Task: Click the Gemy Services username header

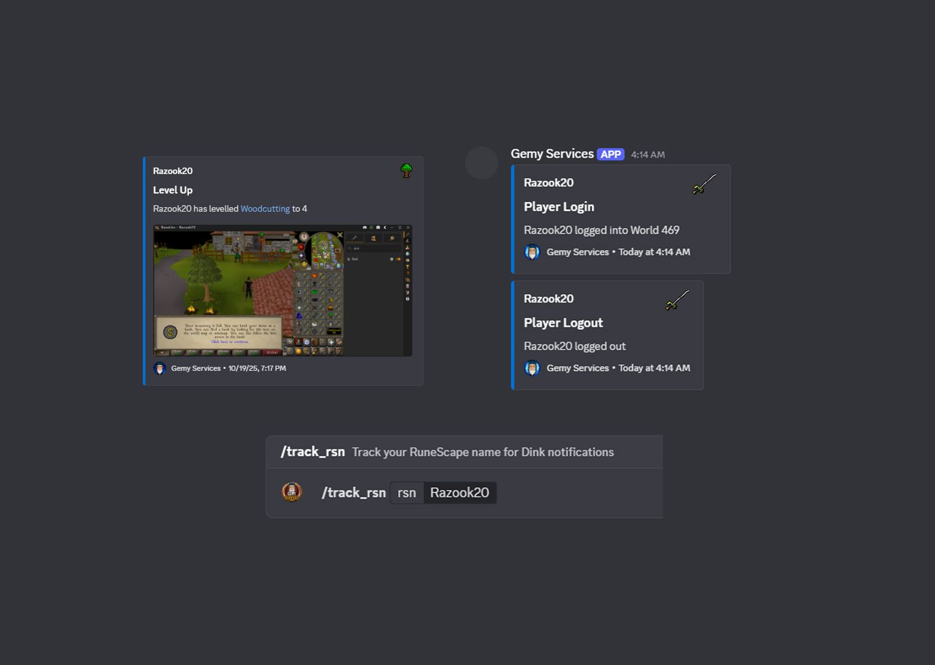Action: pyautogui.click(x=552, y=154)
